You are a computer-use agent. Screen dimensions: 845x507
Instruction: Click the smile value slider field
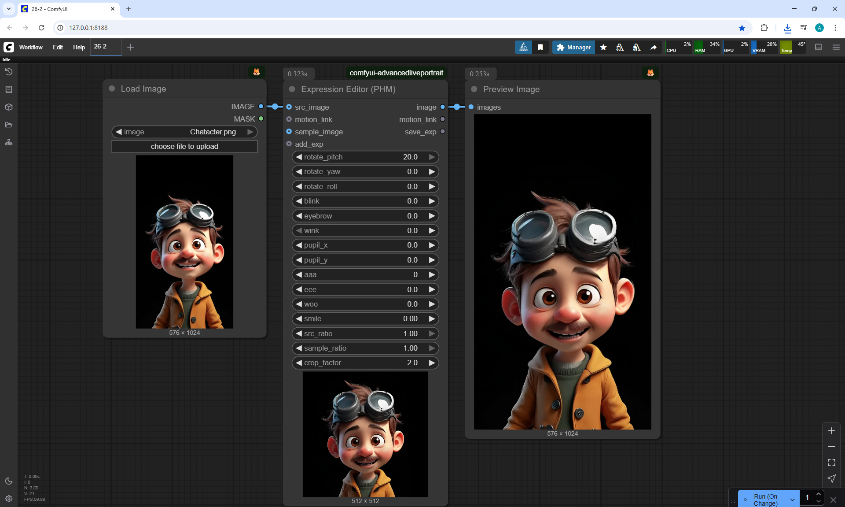click(x=365, y=318)
